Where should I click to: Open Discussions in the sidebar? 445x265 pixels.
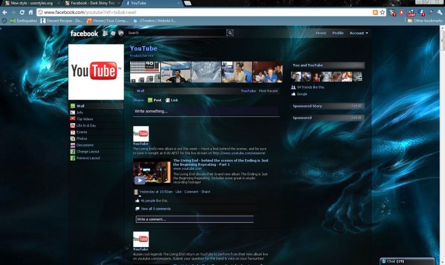tap(96, 145)
